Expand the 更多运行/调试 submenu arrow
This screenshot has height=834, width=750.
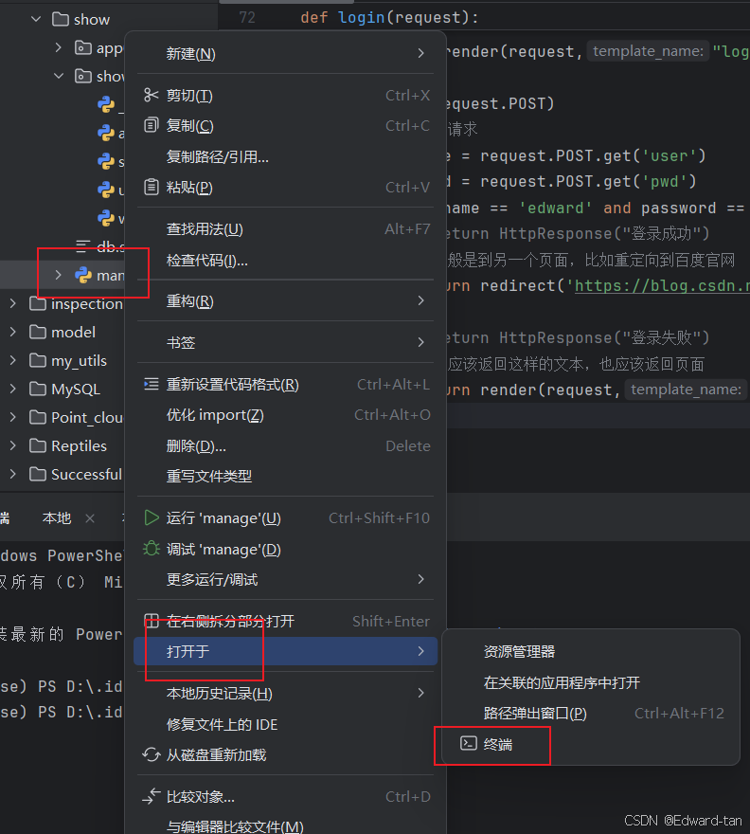point(421,579)
